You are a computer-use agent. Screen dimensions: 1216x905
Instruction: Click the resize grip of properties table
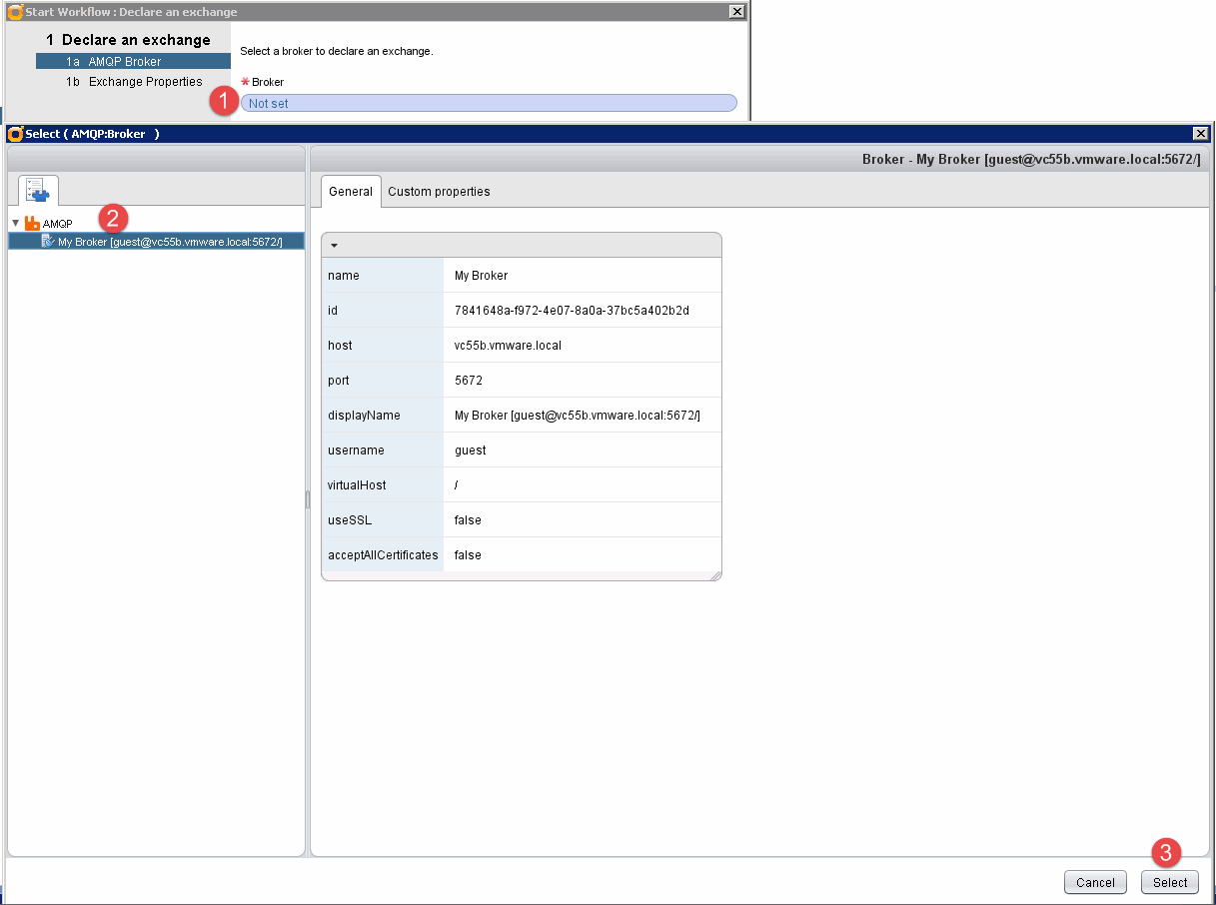(x=714, y=575)
